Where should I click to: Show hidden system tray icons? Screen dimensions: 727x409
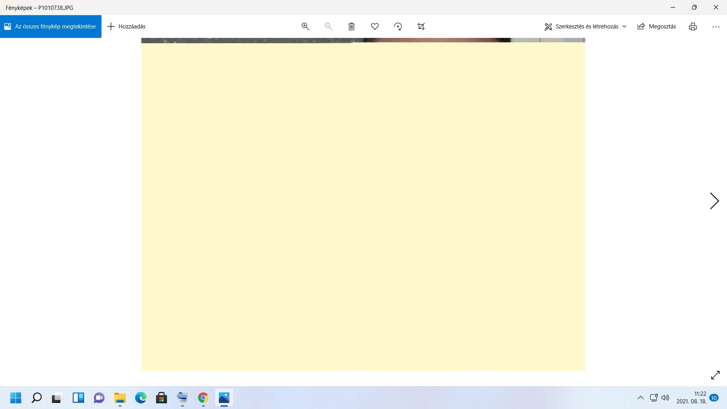click(x=641, y=398)
